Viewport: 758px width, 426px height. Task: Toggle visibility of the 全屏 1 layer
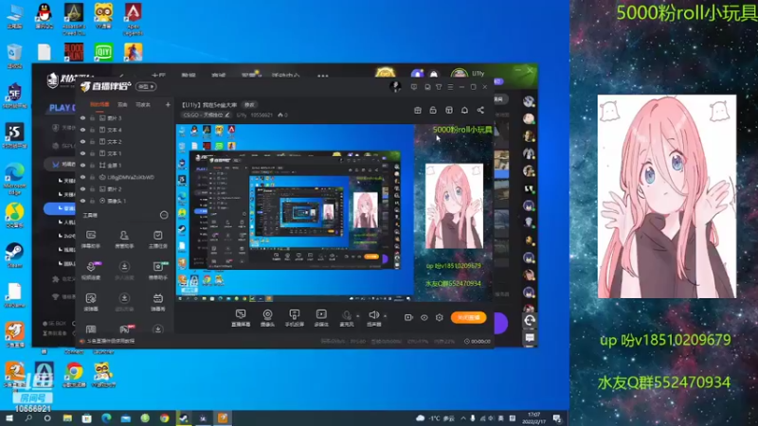(82, 165)
